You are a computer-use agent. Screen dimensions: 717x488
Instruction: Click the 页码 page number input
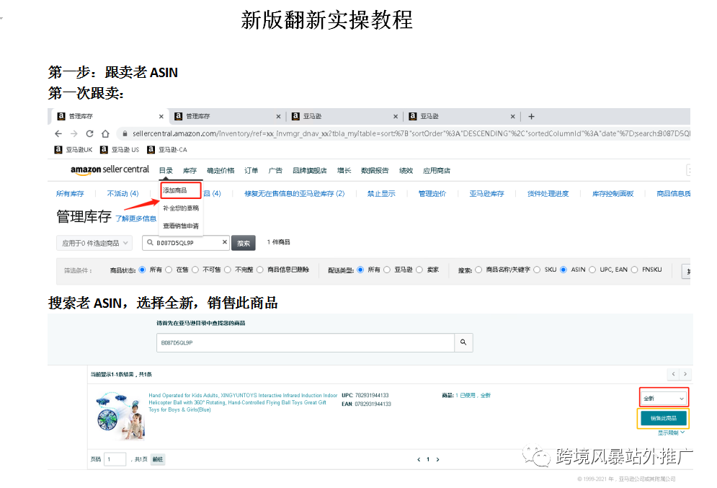click(x=115, y=459)
